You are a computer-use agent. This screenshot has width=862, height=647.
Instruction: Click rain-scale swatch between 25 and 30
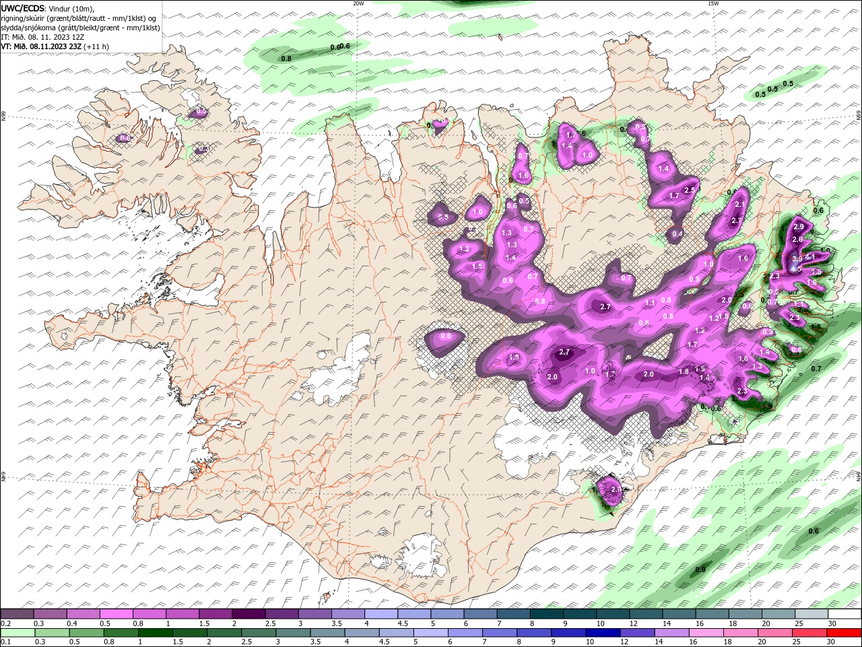tap(809, 633)
